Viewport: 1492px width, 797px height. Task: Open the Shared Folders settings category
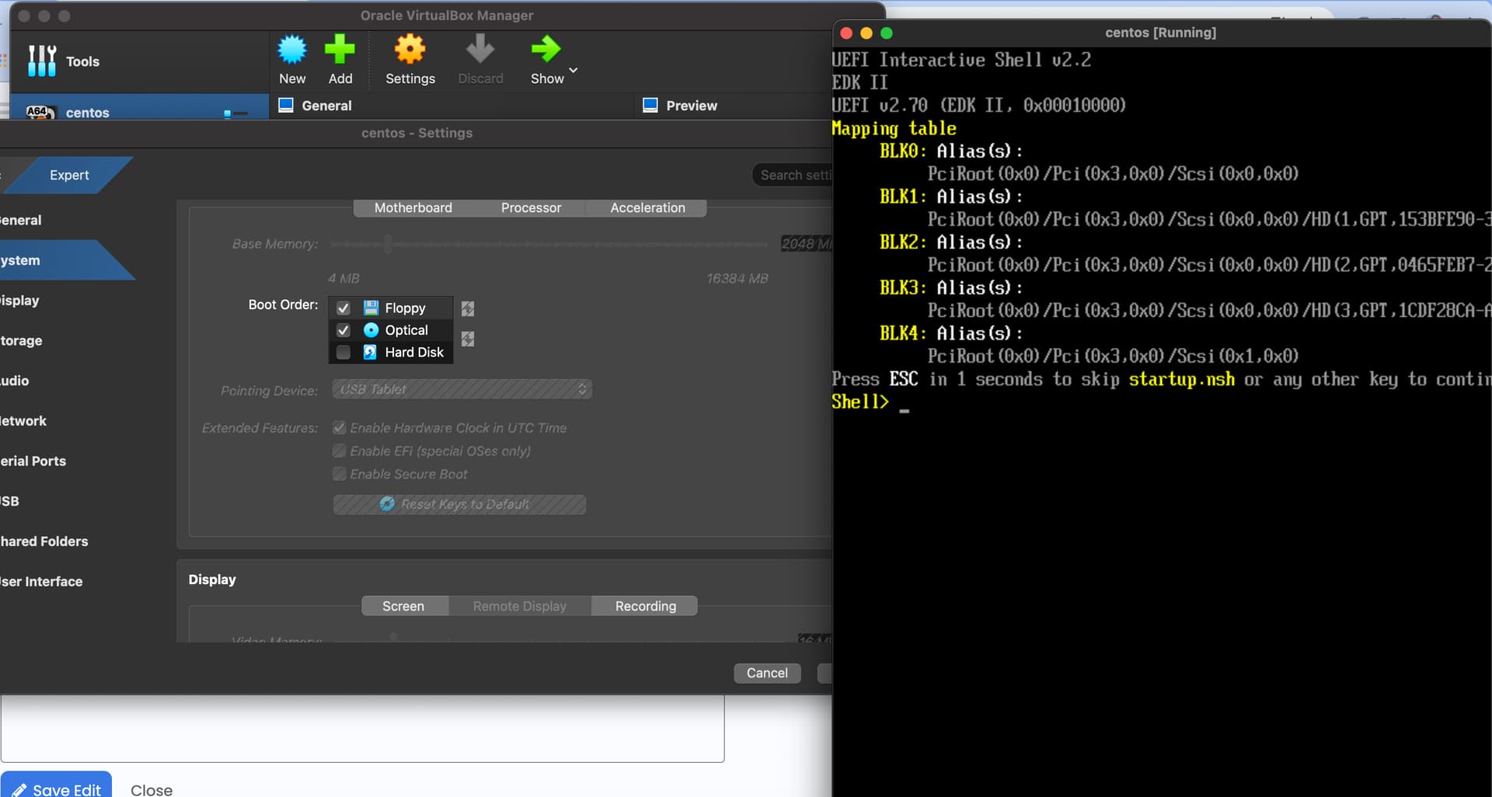coord(44,541)
